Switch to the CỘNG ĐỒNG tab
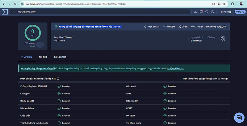247x126 pixels. (60, 57)
